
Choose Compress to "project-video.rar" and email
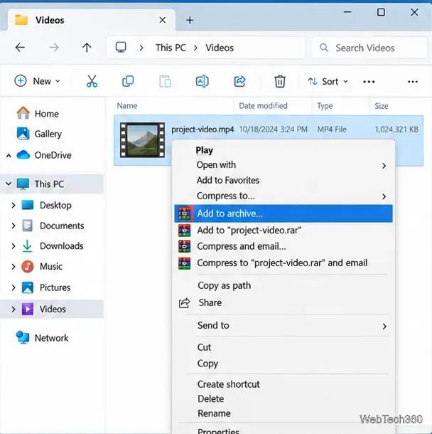[x=282, y=263]
